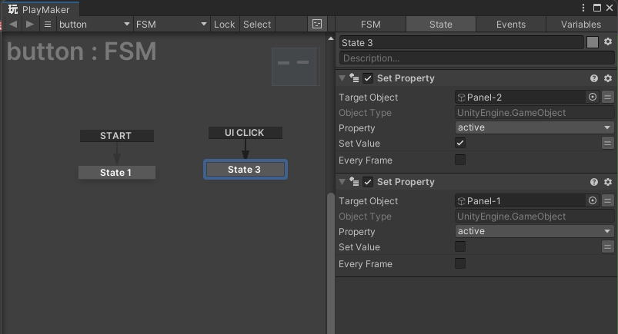The height and width of the screenshot is (334, 618).
Task: Toggle the minimap icon in graph toolbar
Action: (x=317, y=24)
